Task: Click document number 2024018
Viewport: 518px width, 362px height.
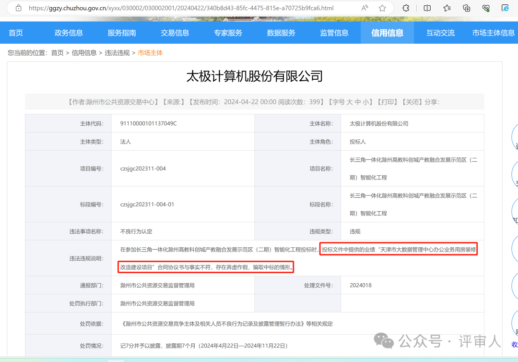Action: pos(360,285)
